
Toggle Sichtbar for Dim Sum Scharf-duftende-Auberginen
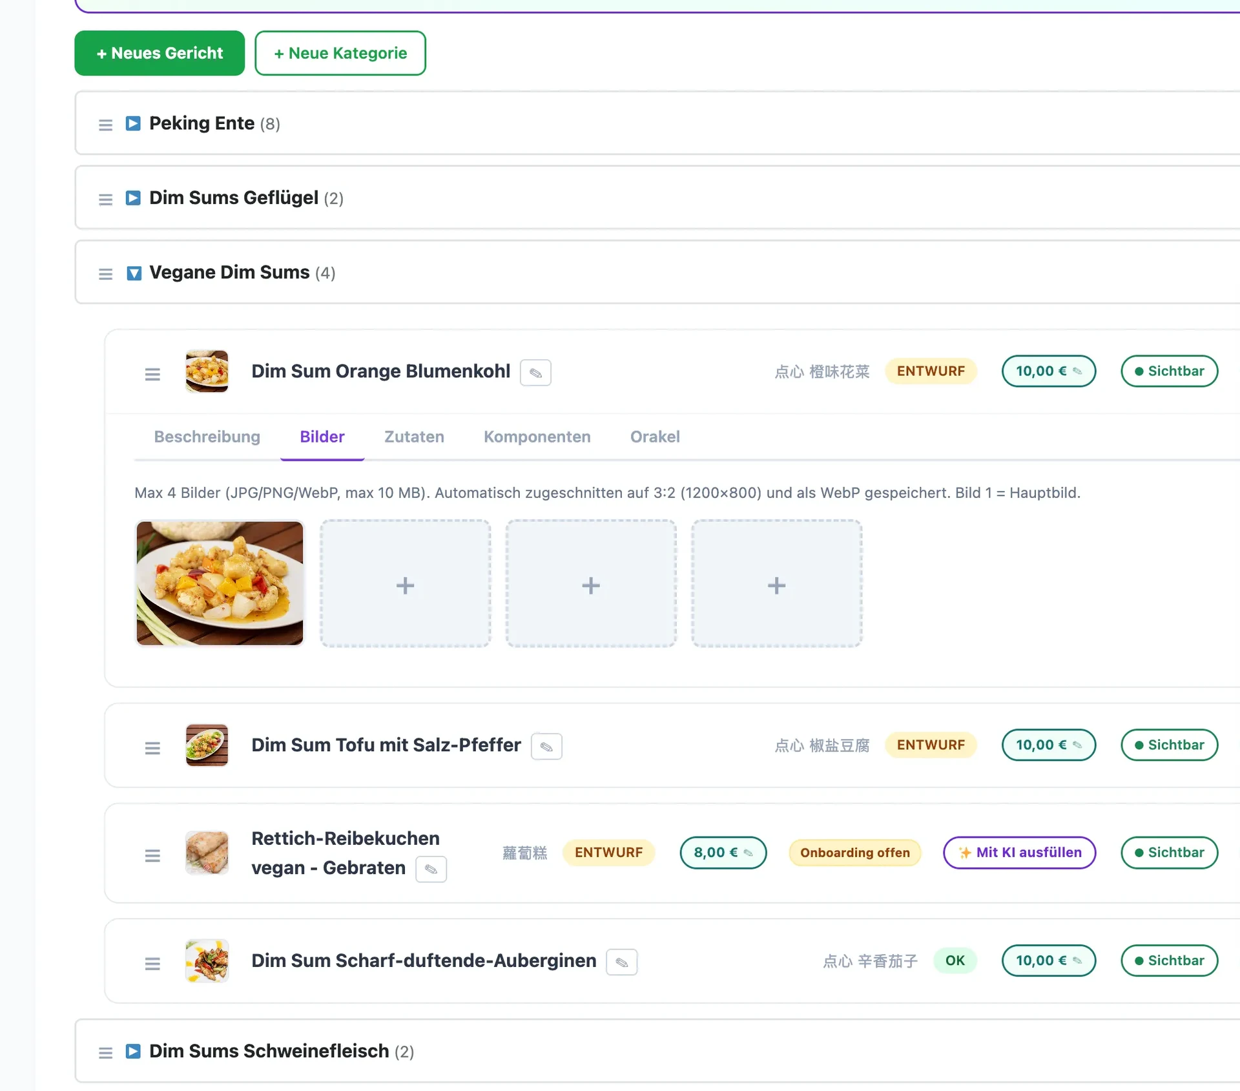click(1169, 961)
